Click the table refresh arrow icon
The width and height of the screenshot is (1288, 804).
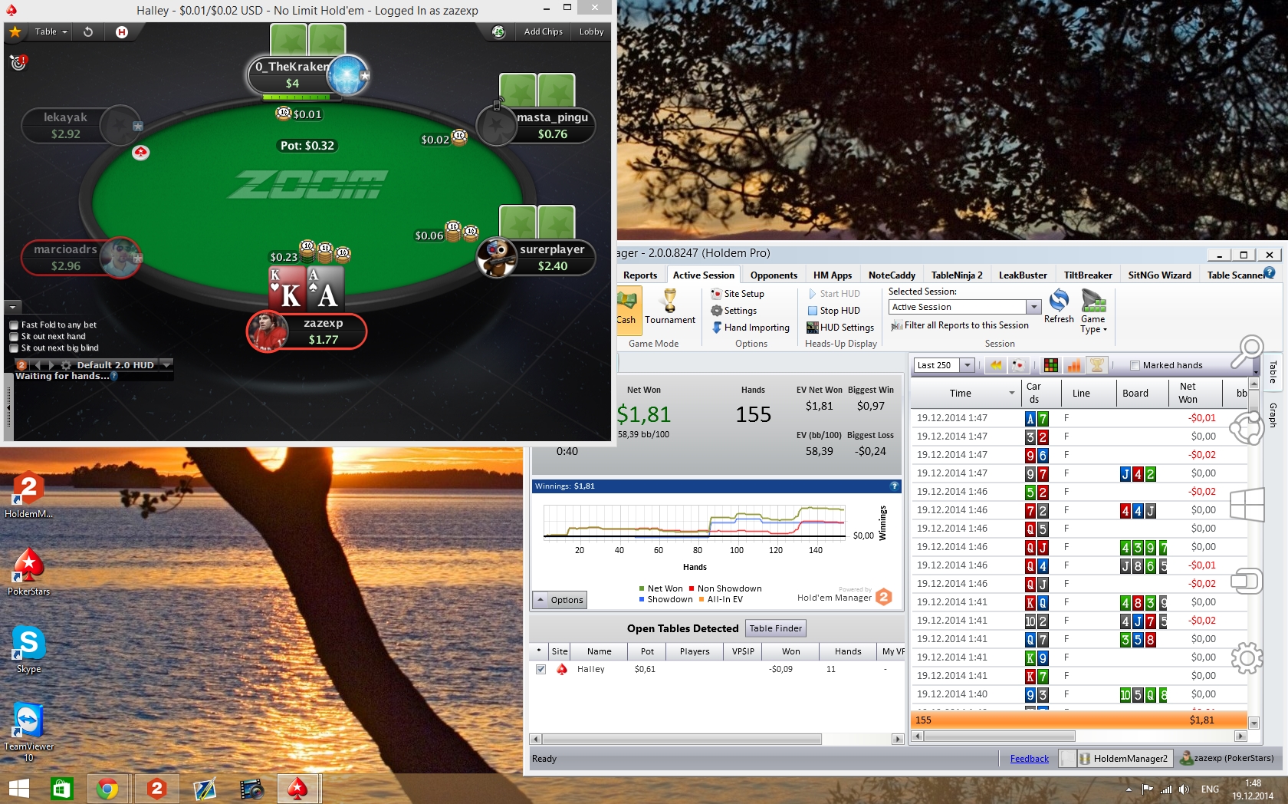click(88, 31)
